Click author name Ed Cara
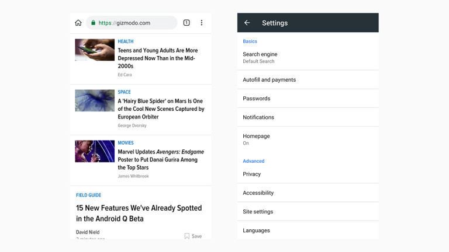The image size is (449, 252). [125, 75]
